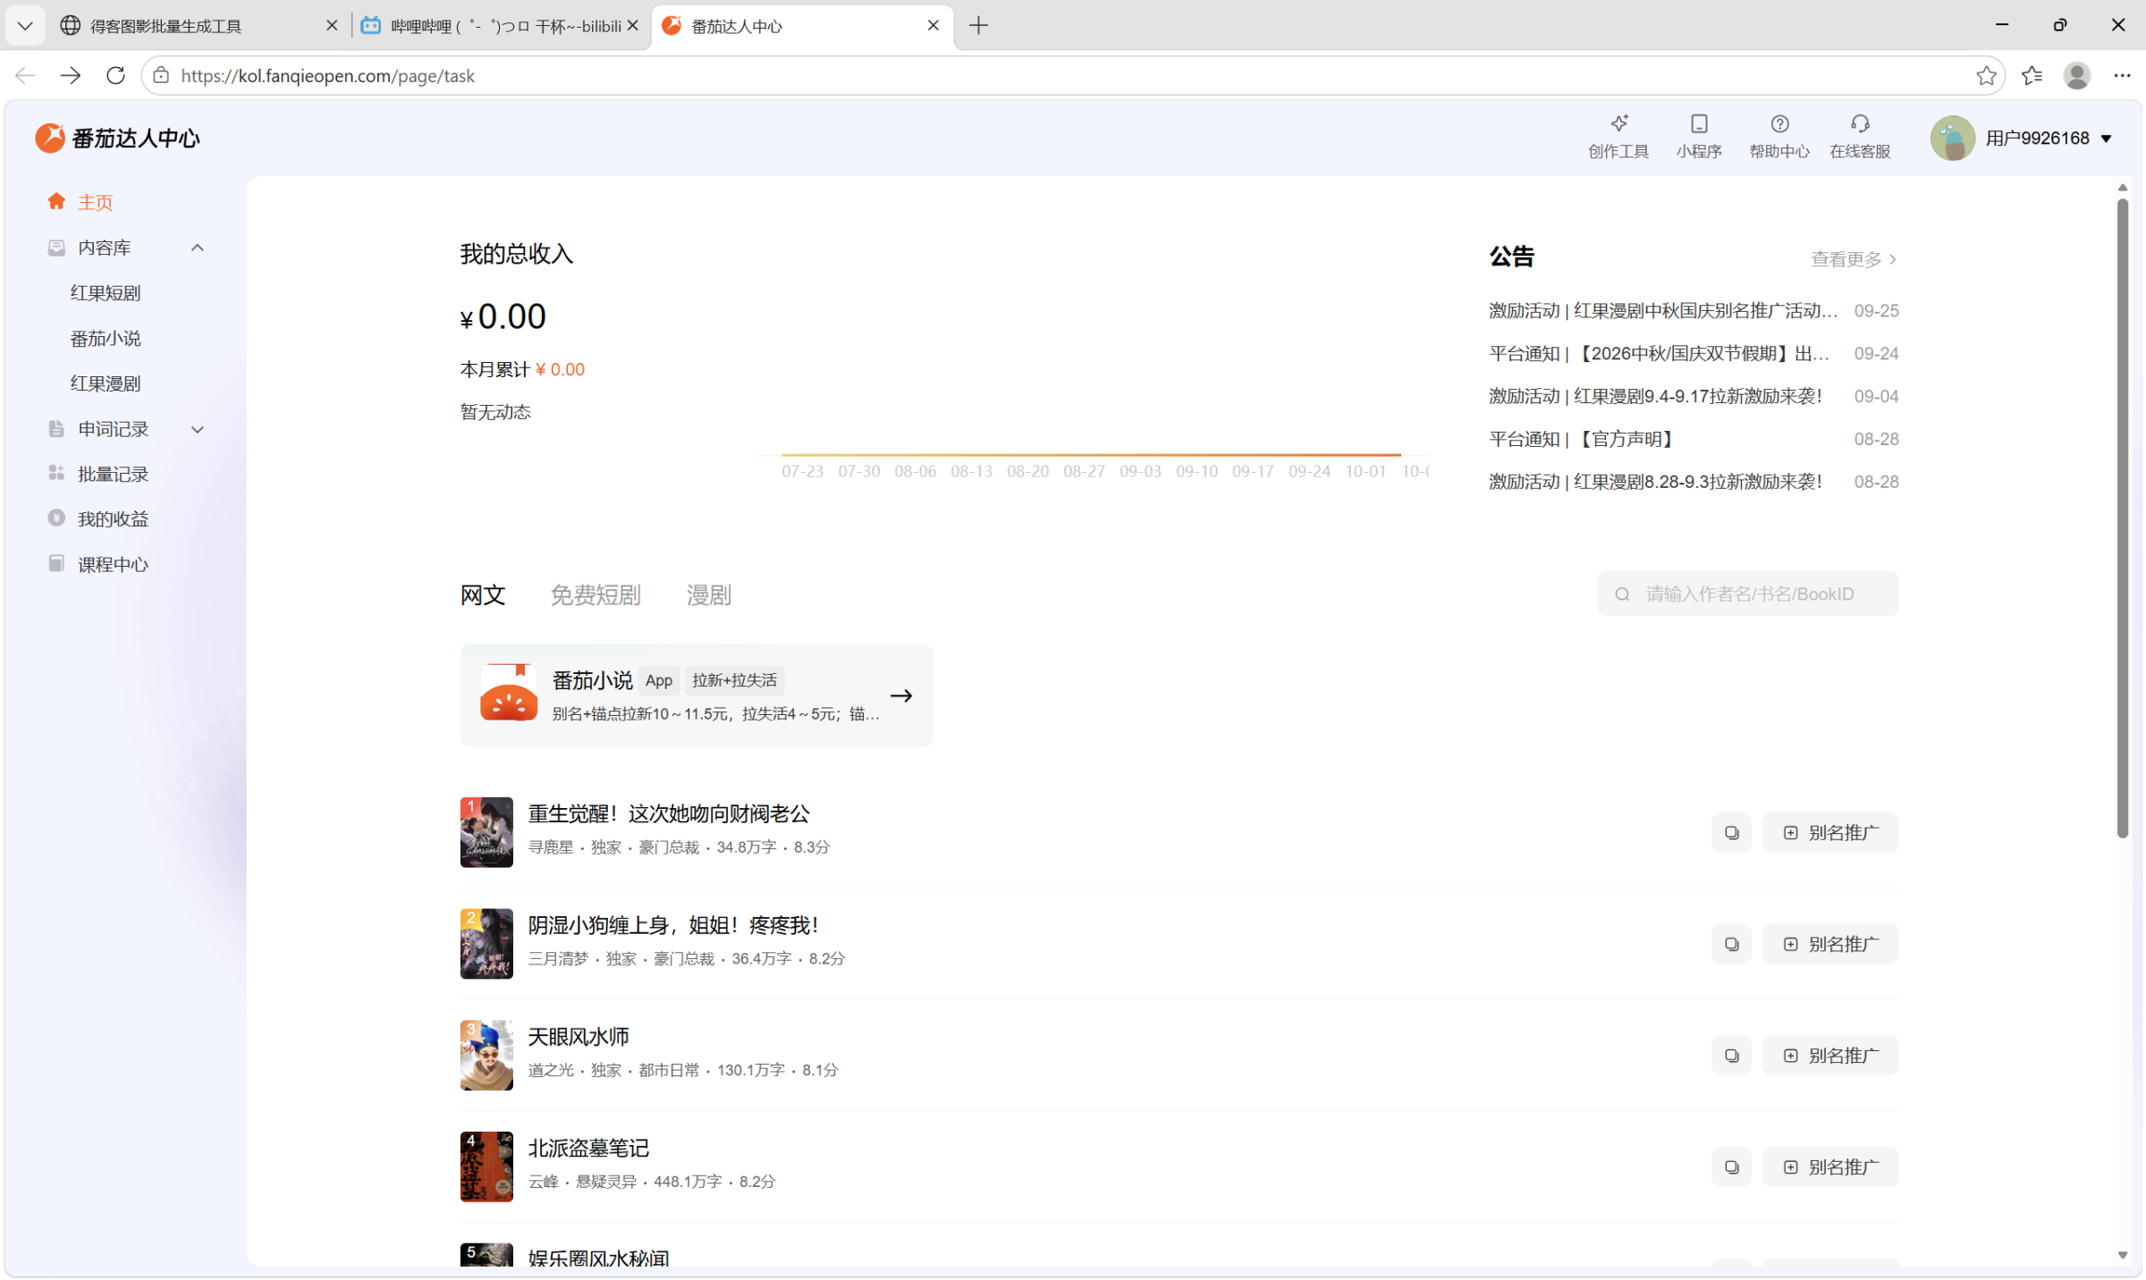Switch to the 网文 tab
The width and height of the screenshot is (2146, 1280).
pyautogui.click(x=482, y=594)
